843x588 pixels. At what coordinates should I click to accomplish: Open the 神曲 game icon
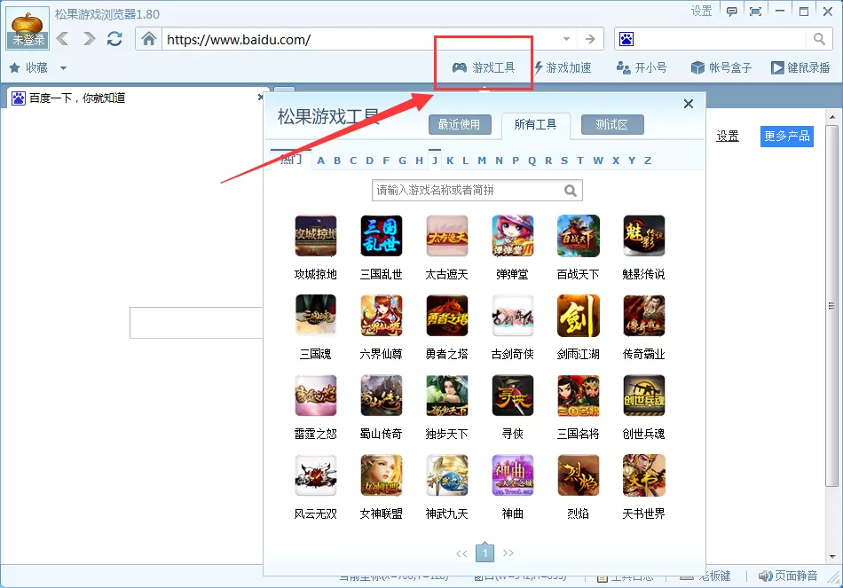tap(512, 475)
